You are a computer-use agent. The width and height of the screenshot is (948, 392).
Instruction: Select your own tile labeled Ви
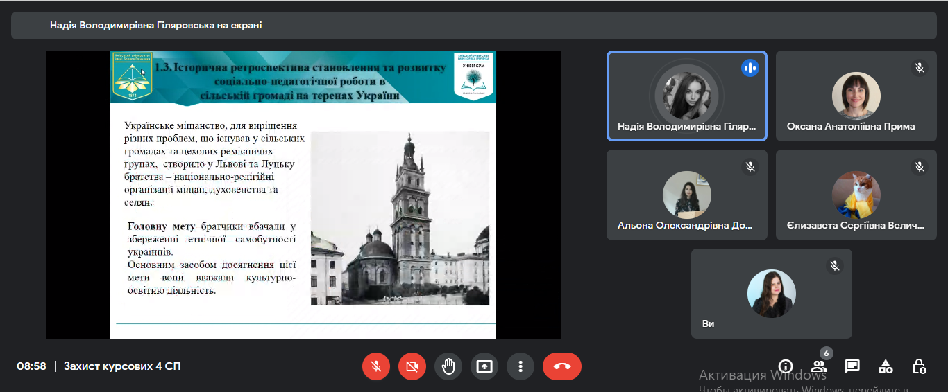point(771,294)
